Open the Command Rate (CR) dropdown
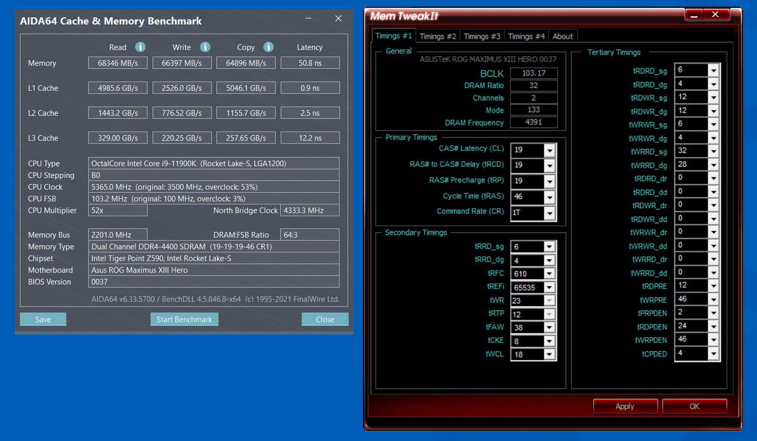The width and height of the screenshot is (757, 441). pyautogui.click(x=549, y=213)
